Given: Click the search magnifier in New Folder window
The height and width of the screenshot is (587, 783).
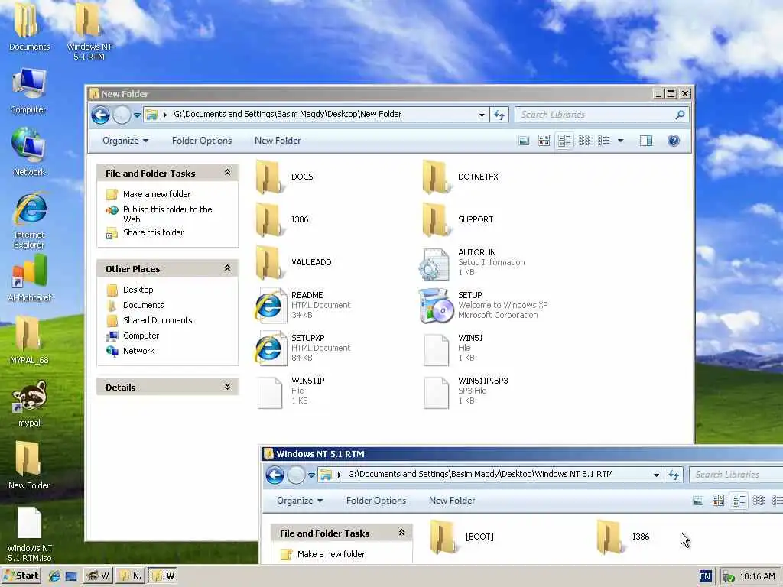Looking at the screenshot, I should click(x=680, y=115).
